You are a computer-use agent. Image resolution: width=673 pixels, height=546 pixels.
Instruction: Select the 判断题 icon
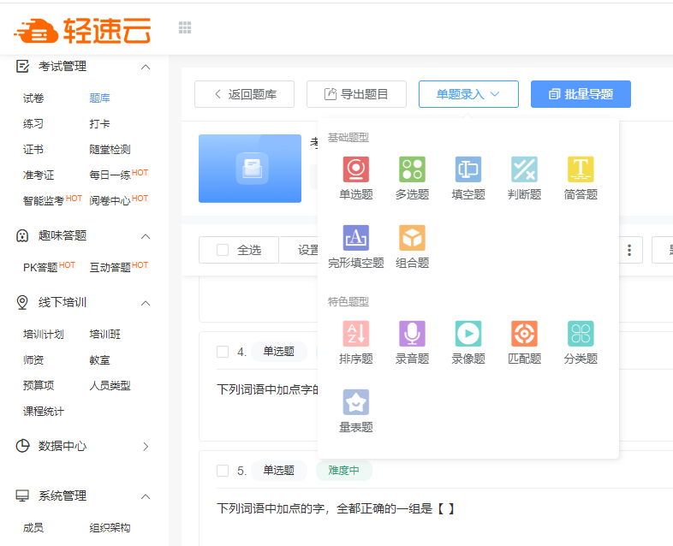tap(525, 169)
